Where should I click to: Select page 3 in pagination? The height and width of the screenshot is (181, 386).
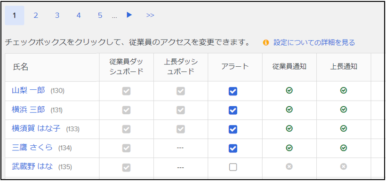point(57,16)
